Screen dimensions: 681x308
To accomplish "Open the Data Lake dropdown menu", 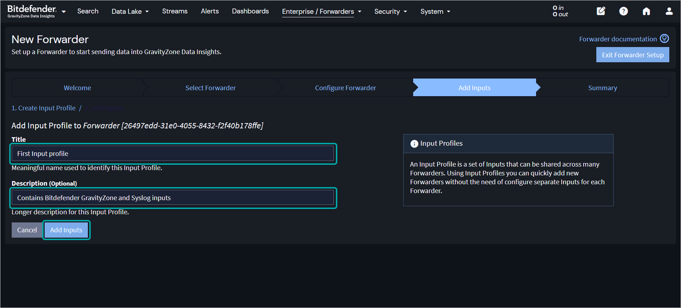I will (x=130, y=11).
